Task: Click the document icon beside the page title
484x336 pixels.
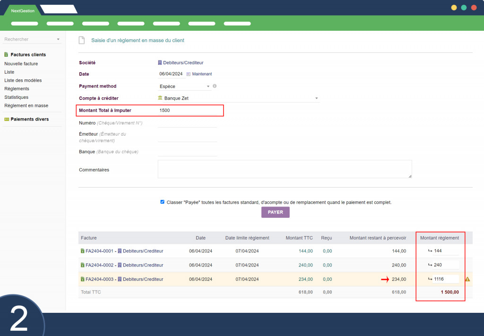Action: click(x=82, y=40)
